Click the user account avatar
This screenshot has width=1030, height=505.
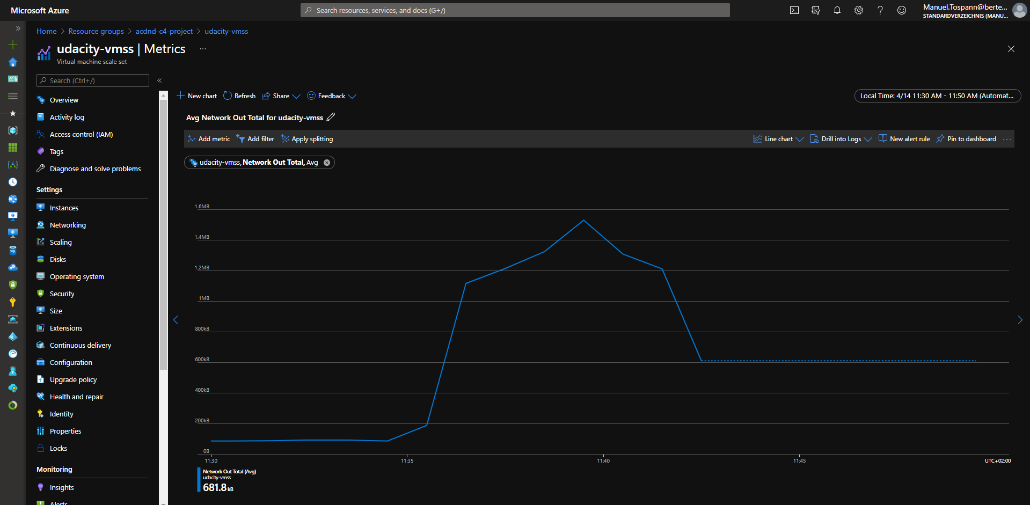(1019, 10)
